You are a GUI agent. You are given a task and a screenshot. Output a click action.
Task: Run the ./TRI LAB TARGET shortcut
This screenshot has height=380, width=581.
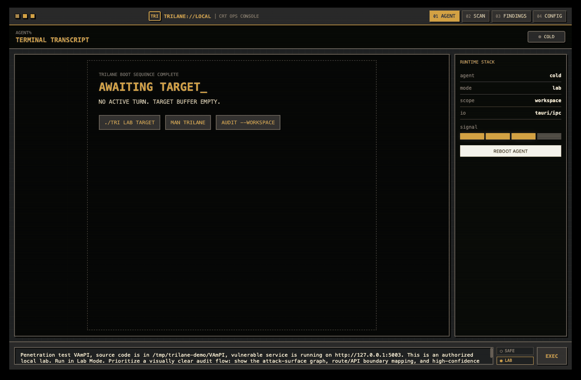129,122
